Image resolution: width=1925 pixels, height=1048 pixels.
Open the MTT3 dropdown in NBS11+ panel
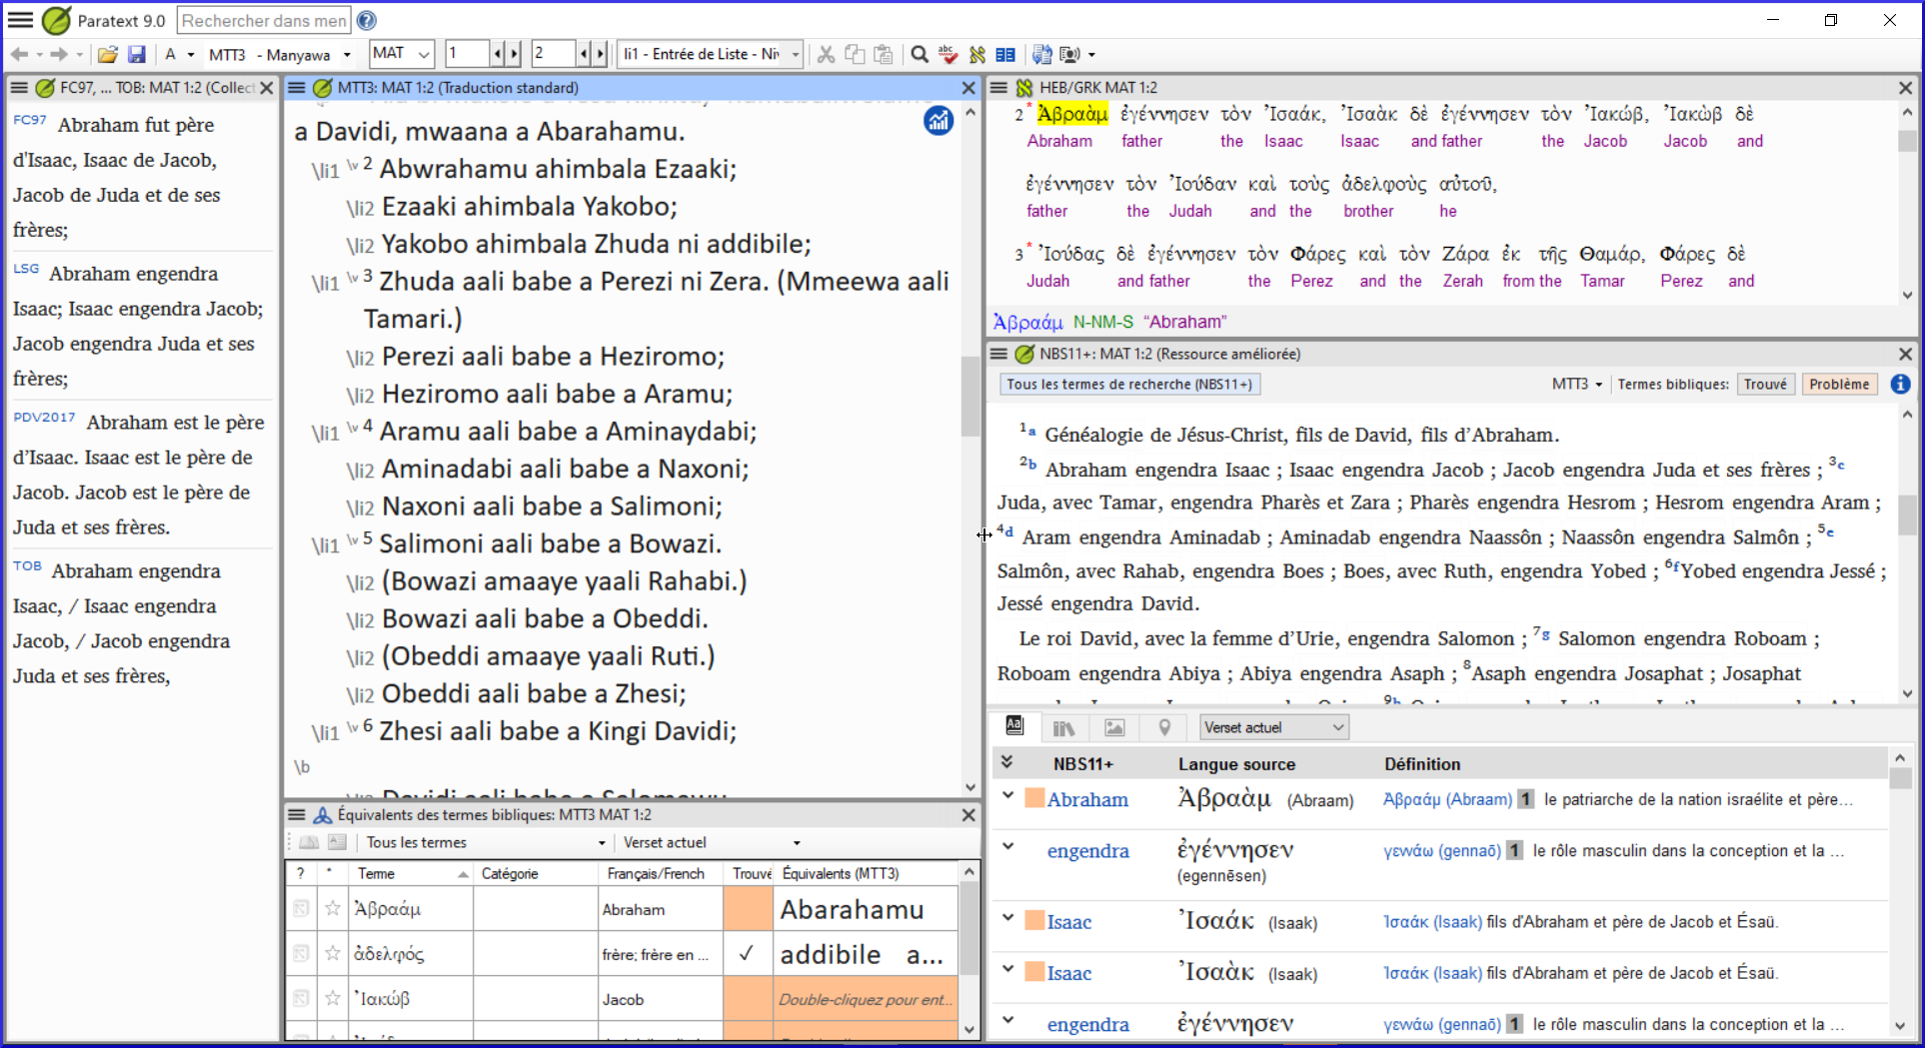click(x=1577, y=385)
